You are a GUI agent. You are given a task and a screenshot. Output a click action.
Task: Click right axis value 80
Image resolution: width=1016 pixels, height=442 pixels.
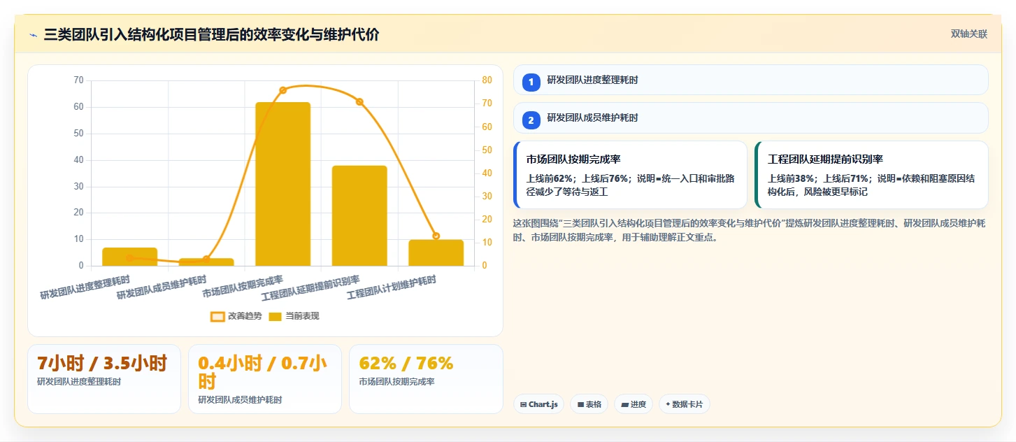coord(487,80)
